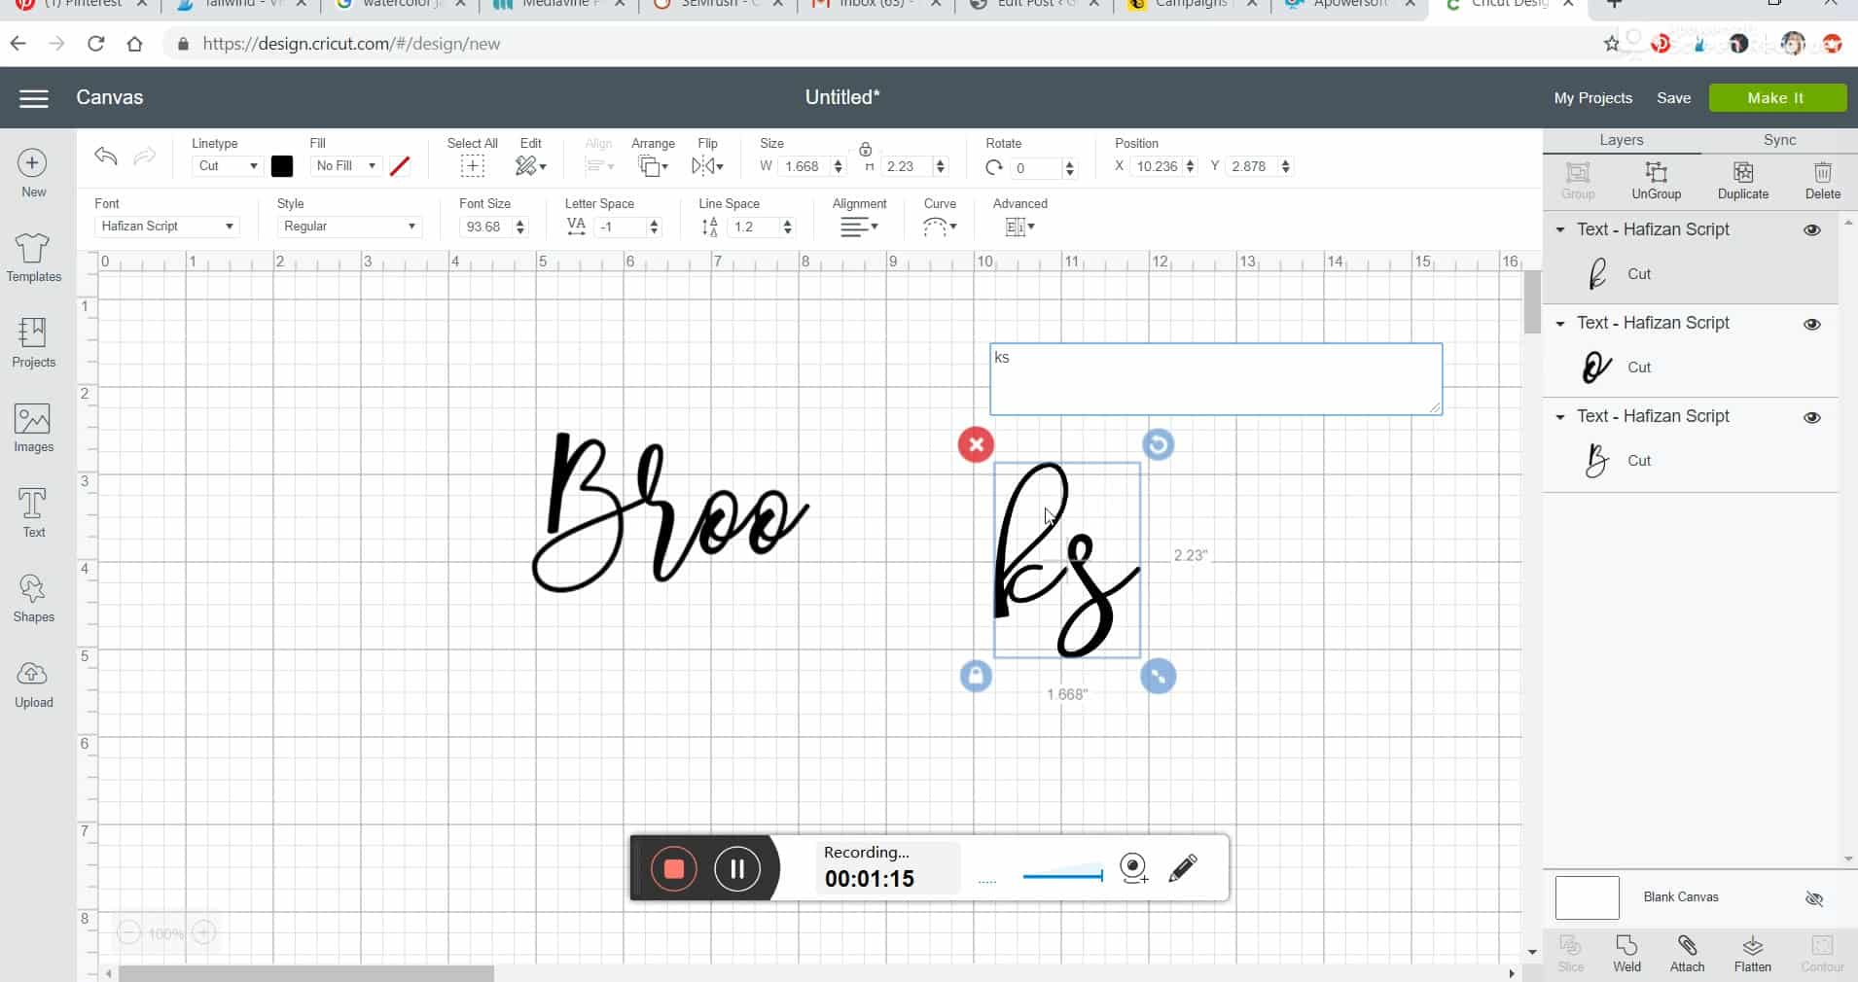Increase the Letter Space value stepper
The width and height of the screenshot is (1858, 982).
pos(654,222)
